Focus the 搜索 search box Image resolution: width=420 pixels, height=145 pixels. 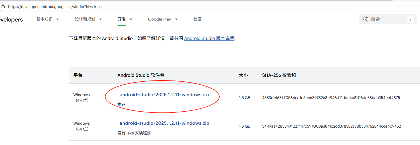(388, 19)
